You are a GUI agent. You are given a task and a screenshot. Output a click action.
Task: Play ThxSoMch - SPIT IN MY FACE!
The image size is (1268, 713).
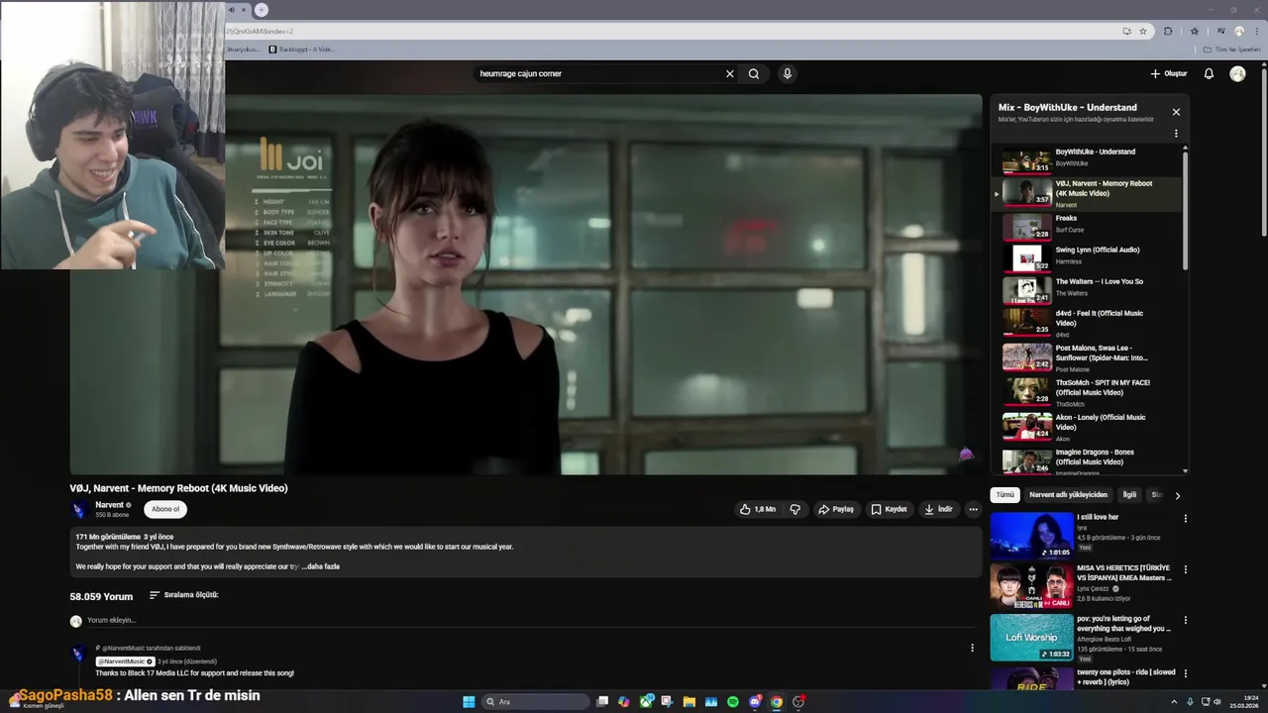point(1087,391)
